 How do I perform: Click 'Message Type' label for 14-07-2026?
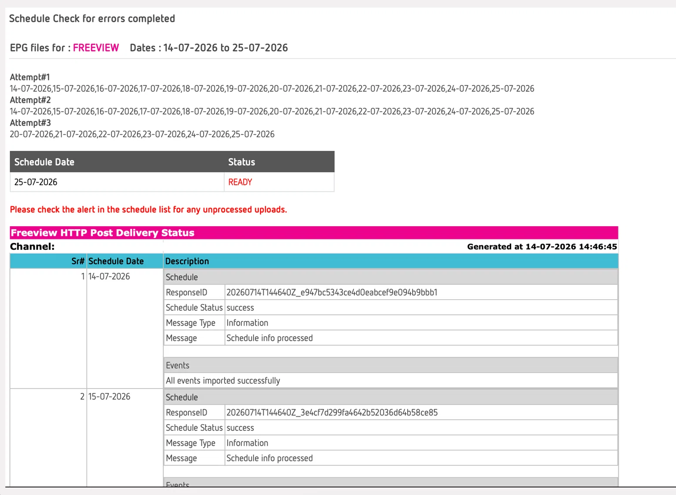(x=191, y=323)
